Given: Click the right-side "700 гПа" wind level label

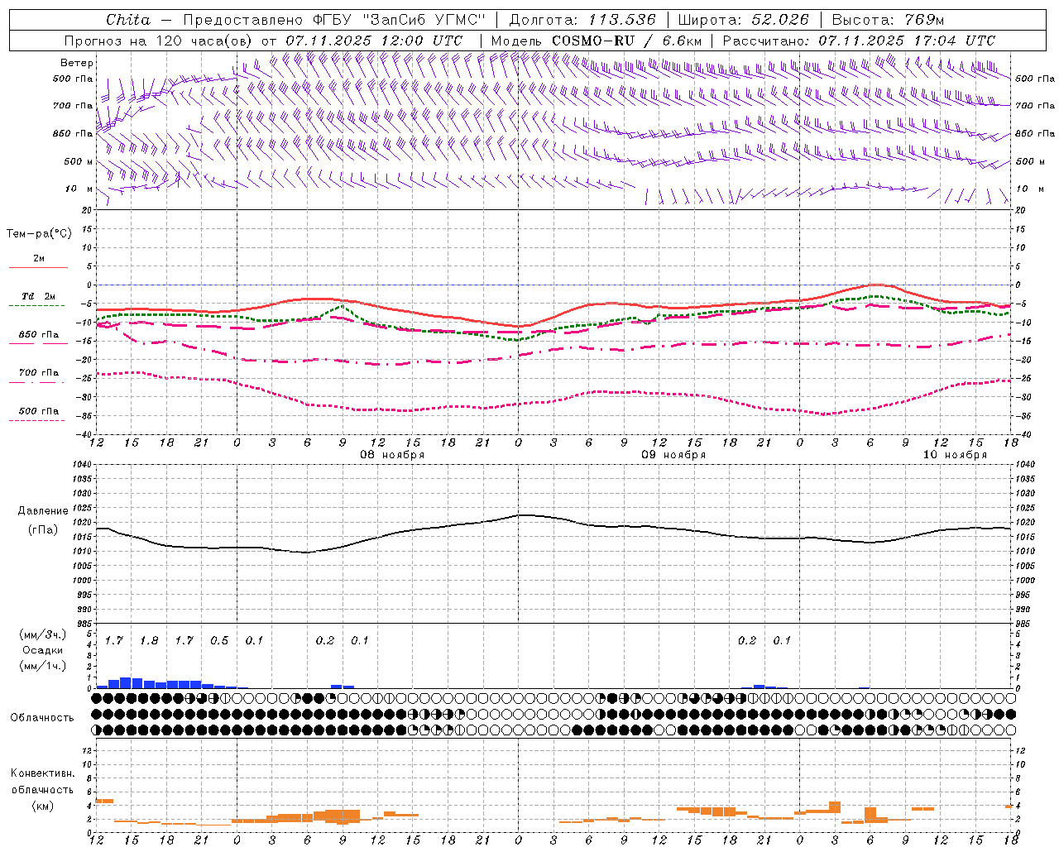Looking at the screenshot, I should pos(1035,106).
